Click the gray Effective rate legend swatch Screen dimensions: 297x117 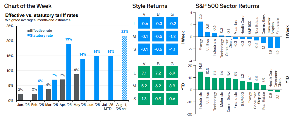click(x=28, y=30)
